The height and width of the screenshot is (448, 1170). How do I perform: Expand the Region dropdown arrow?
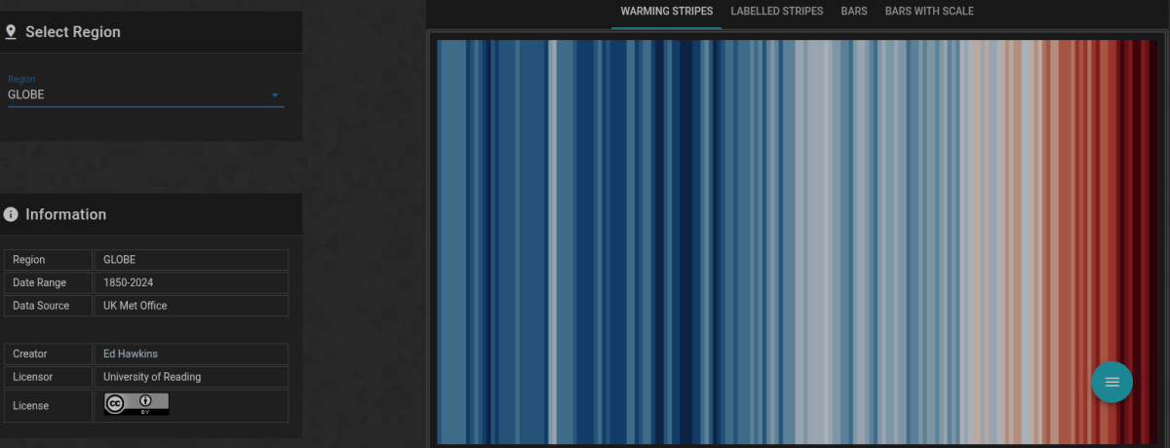click(275, 95)
